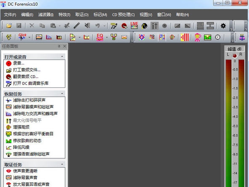Click the 降低风噪 task
Screen dimensions: 249x187
click(21, 147)
